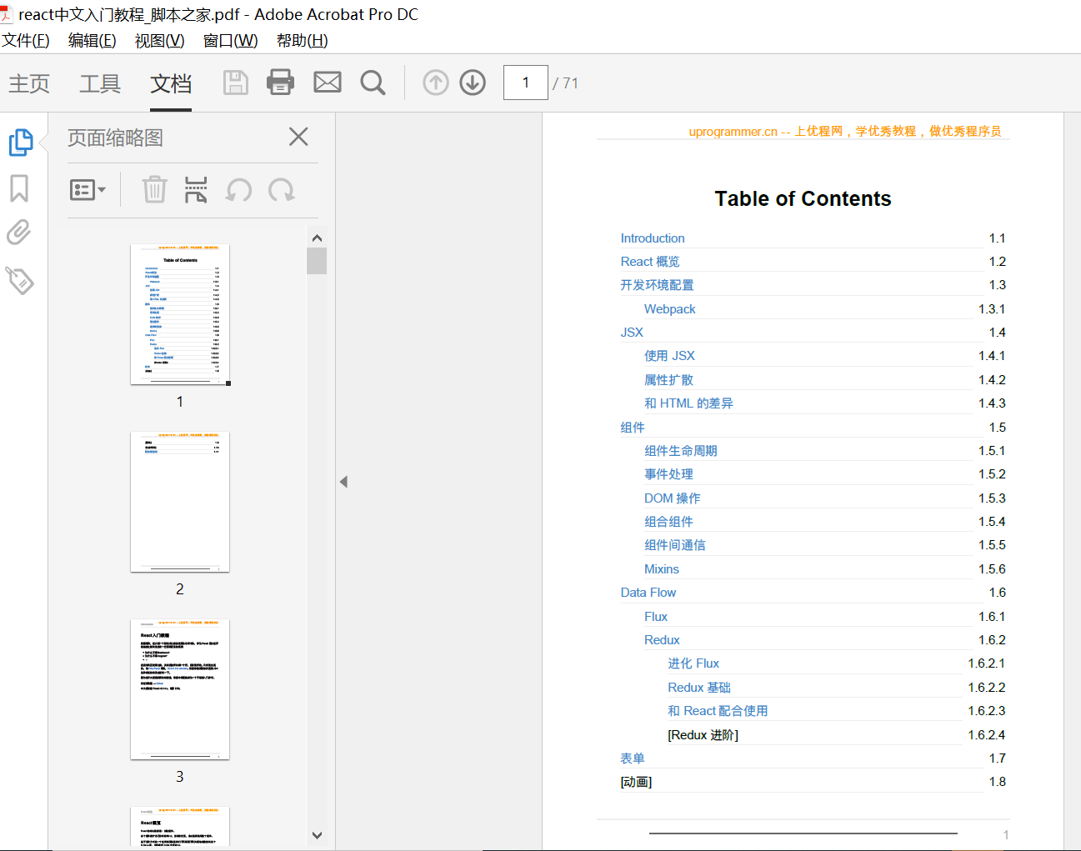Open the Data Flow link
This screenshot has height=851, width=1081.
click(648, 593)
